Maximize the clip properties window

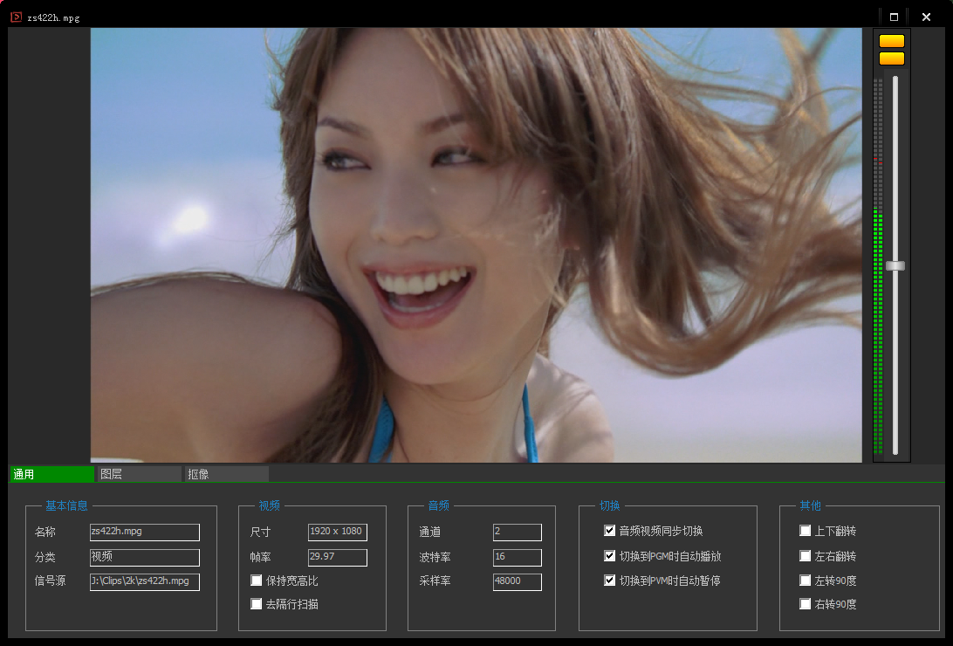click(894, 17)
